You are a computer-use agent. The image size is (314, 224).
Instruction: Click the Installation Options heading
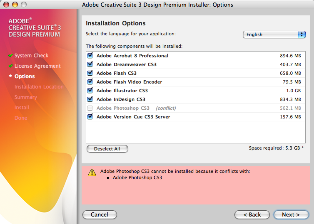point(115,23)
